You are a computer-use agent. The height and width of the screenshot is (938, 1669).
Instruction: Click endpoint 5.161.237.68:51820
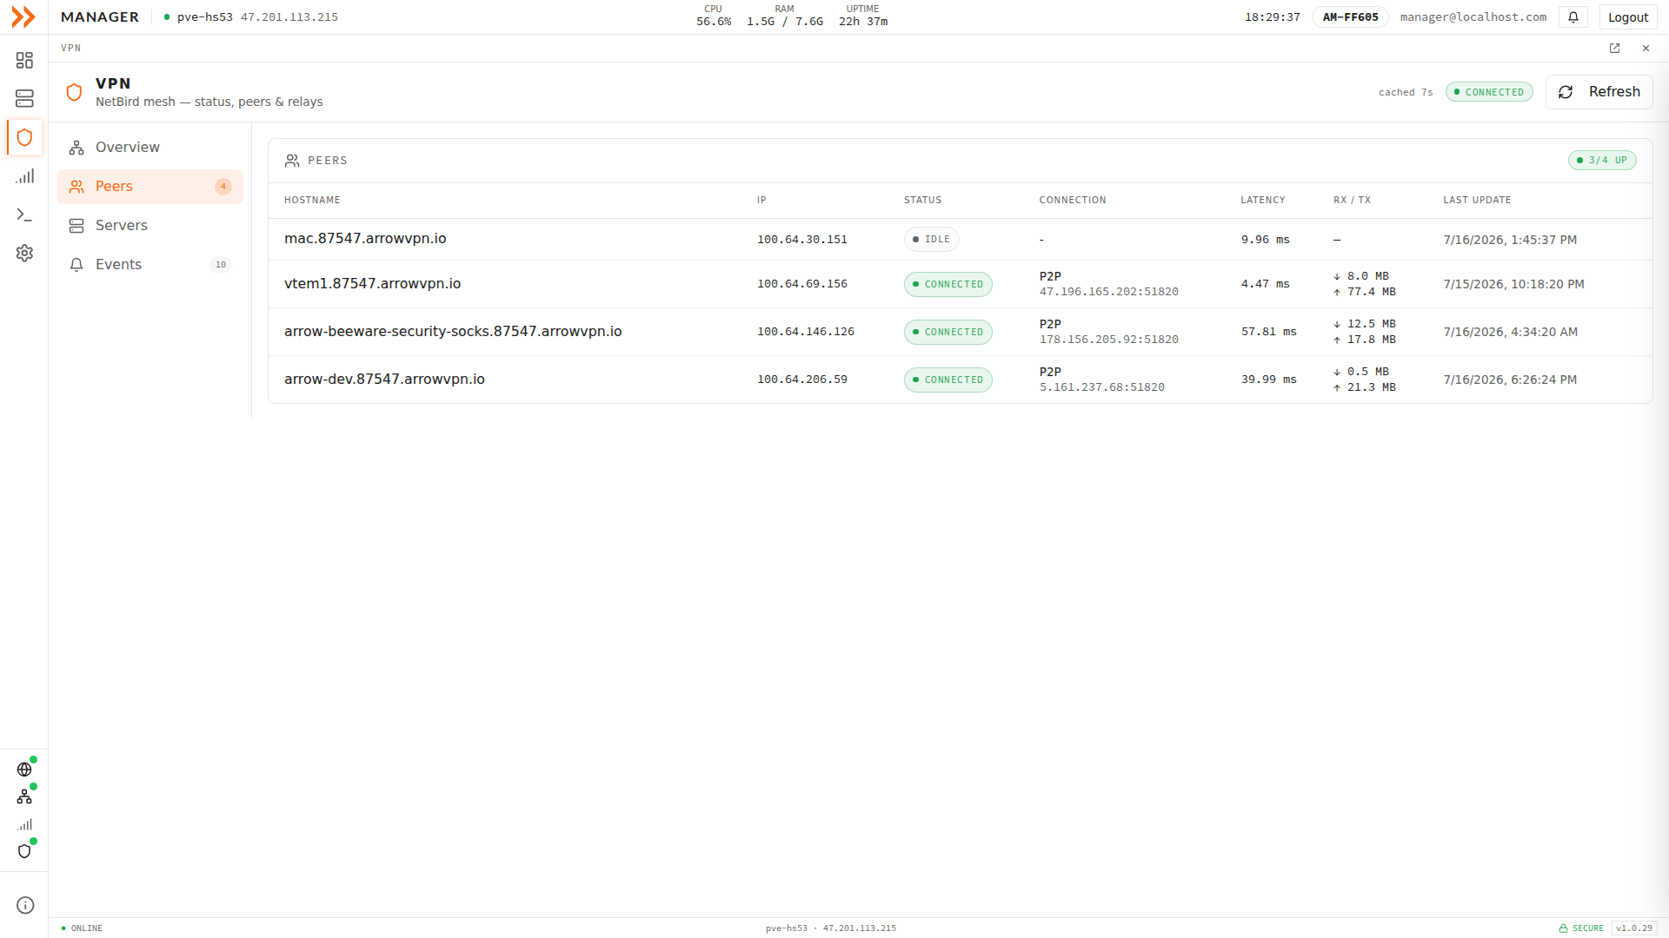pyautogui.click(x=1101, y=387)
